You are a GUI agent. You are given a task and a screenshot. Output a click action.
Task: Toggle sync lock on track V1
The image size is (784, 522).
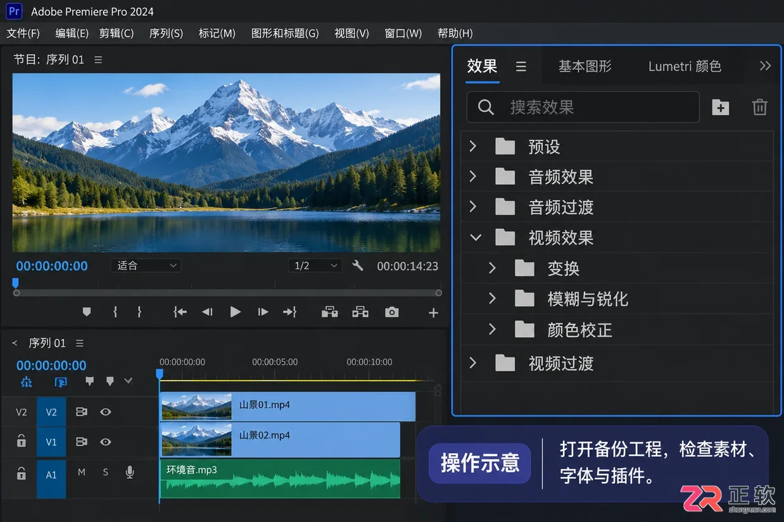pyautogui.click(x=81, y=442)
